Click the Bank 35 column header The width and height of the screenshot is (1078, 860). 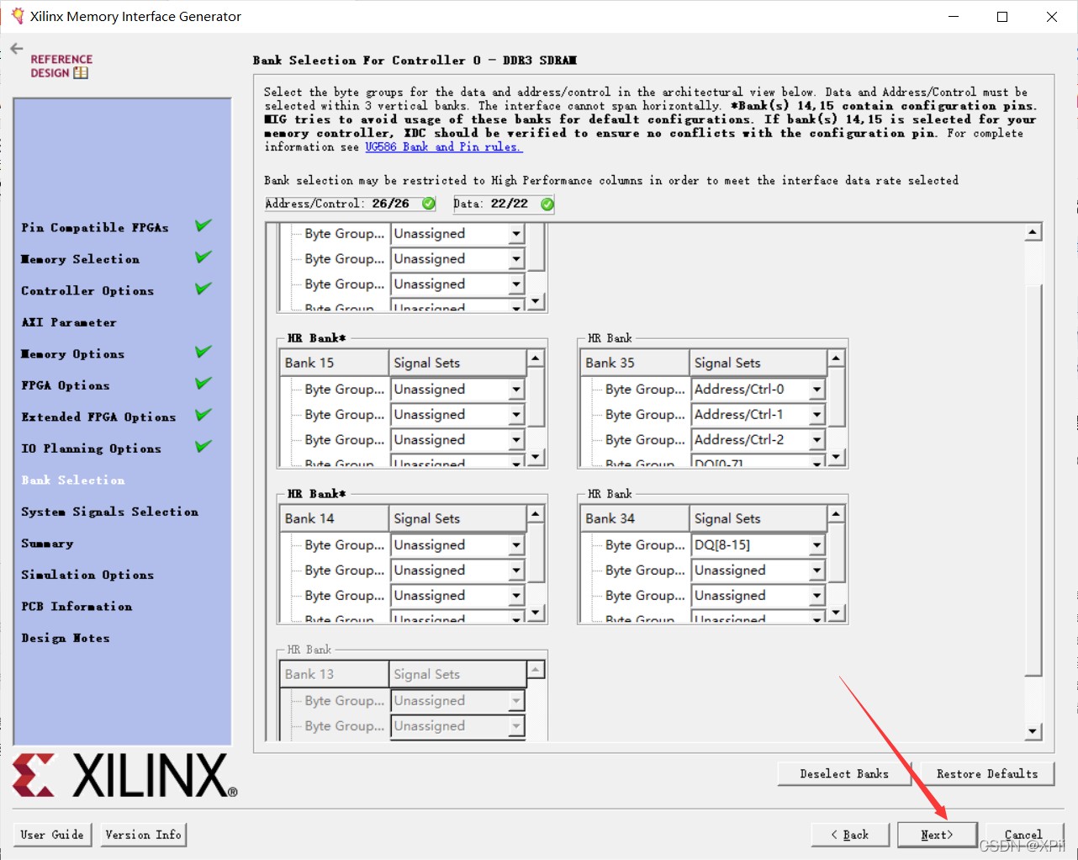[635, 363]
